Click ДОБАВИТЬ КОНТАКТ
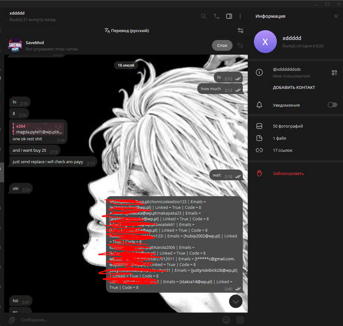The height and width of the screenshot is (326, 343). point(294,88)
